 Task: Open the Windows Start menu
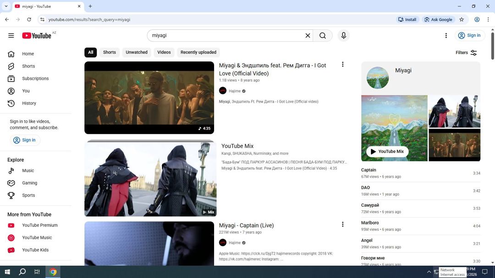pos(7,272)
